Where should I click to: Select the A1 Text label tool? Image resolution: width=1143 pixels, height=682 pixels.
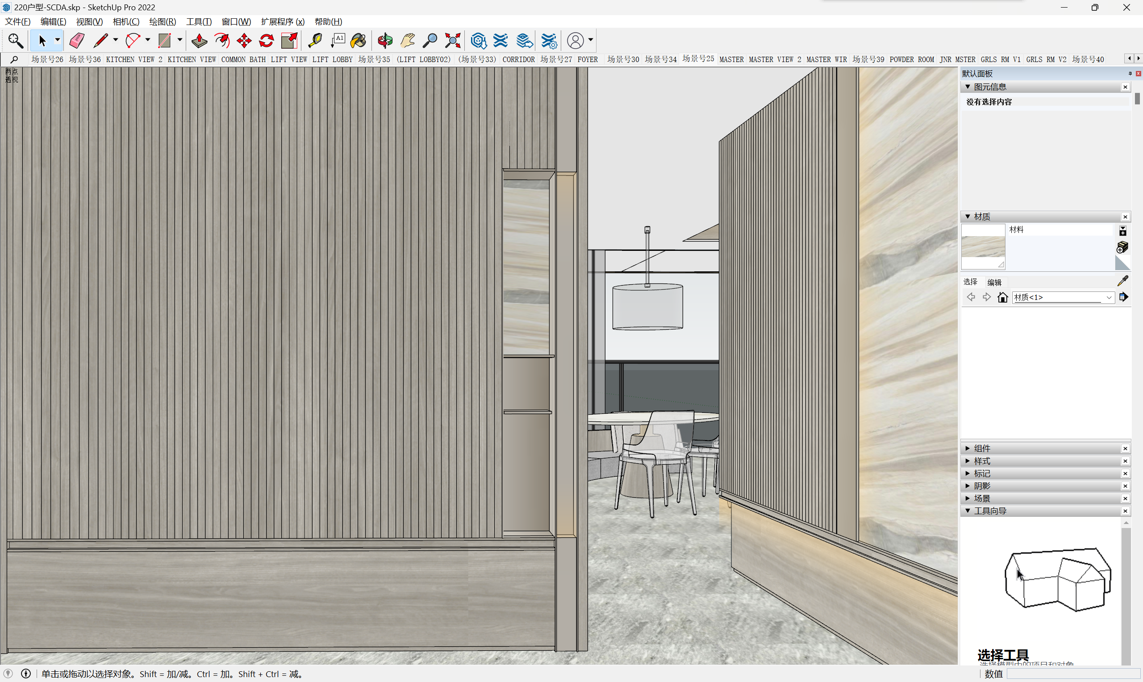point(338,41)
